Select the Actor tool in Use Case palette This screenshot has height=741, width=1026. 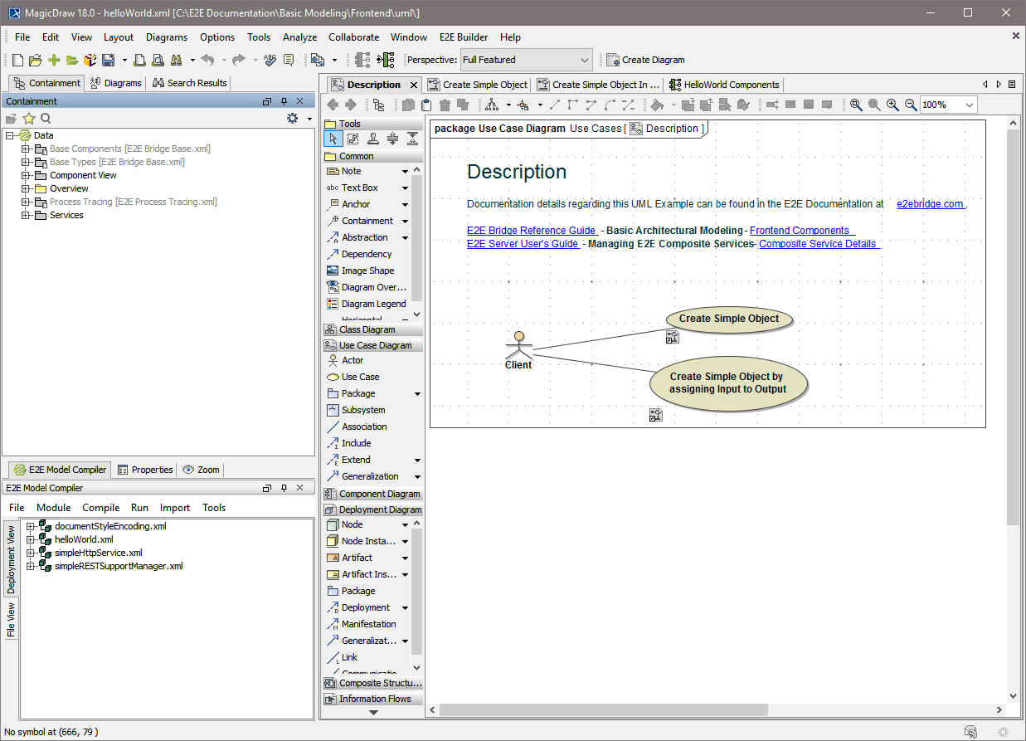[349, 360]
